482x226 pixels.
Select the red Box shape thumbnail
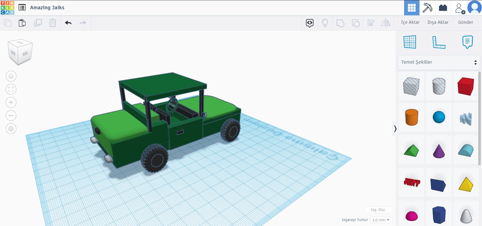pos(465,86)
